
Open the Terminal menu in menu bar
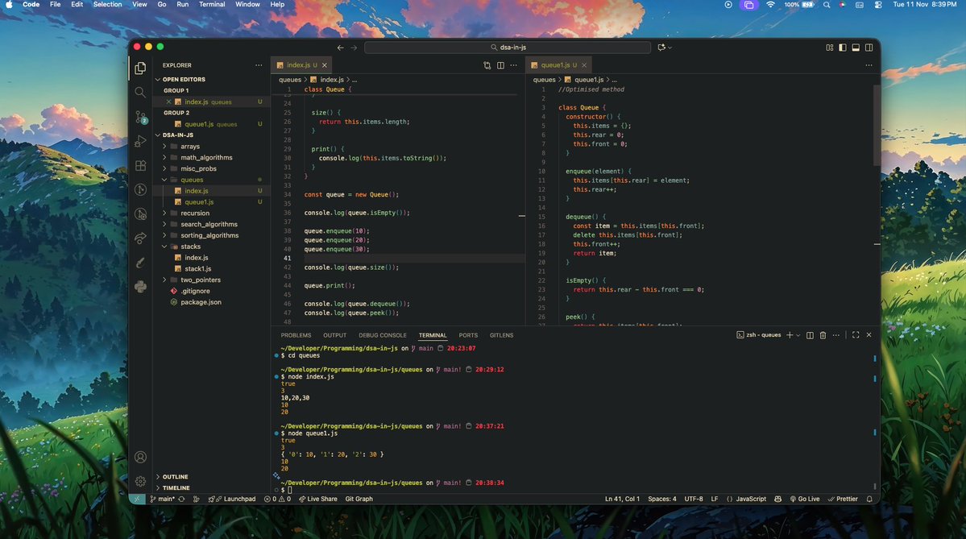pos(213,4)
